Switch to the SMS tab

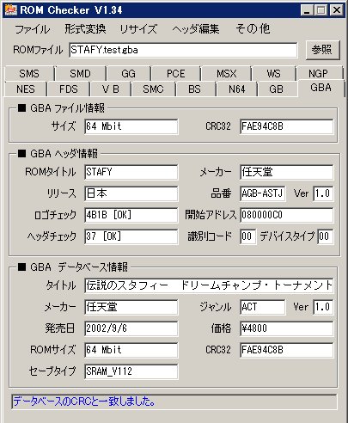pos(29,74)
